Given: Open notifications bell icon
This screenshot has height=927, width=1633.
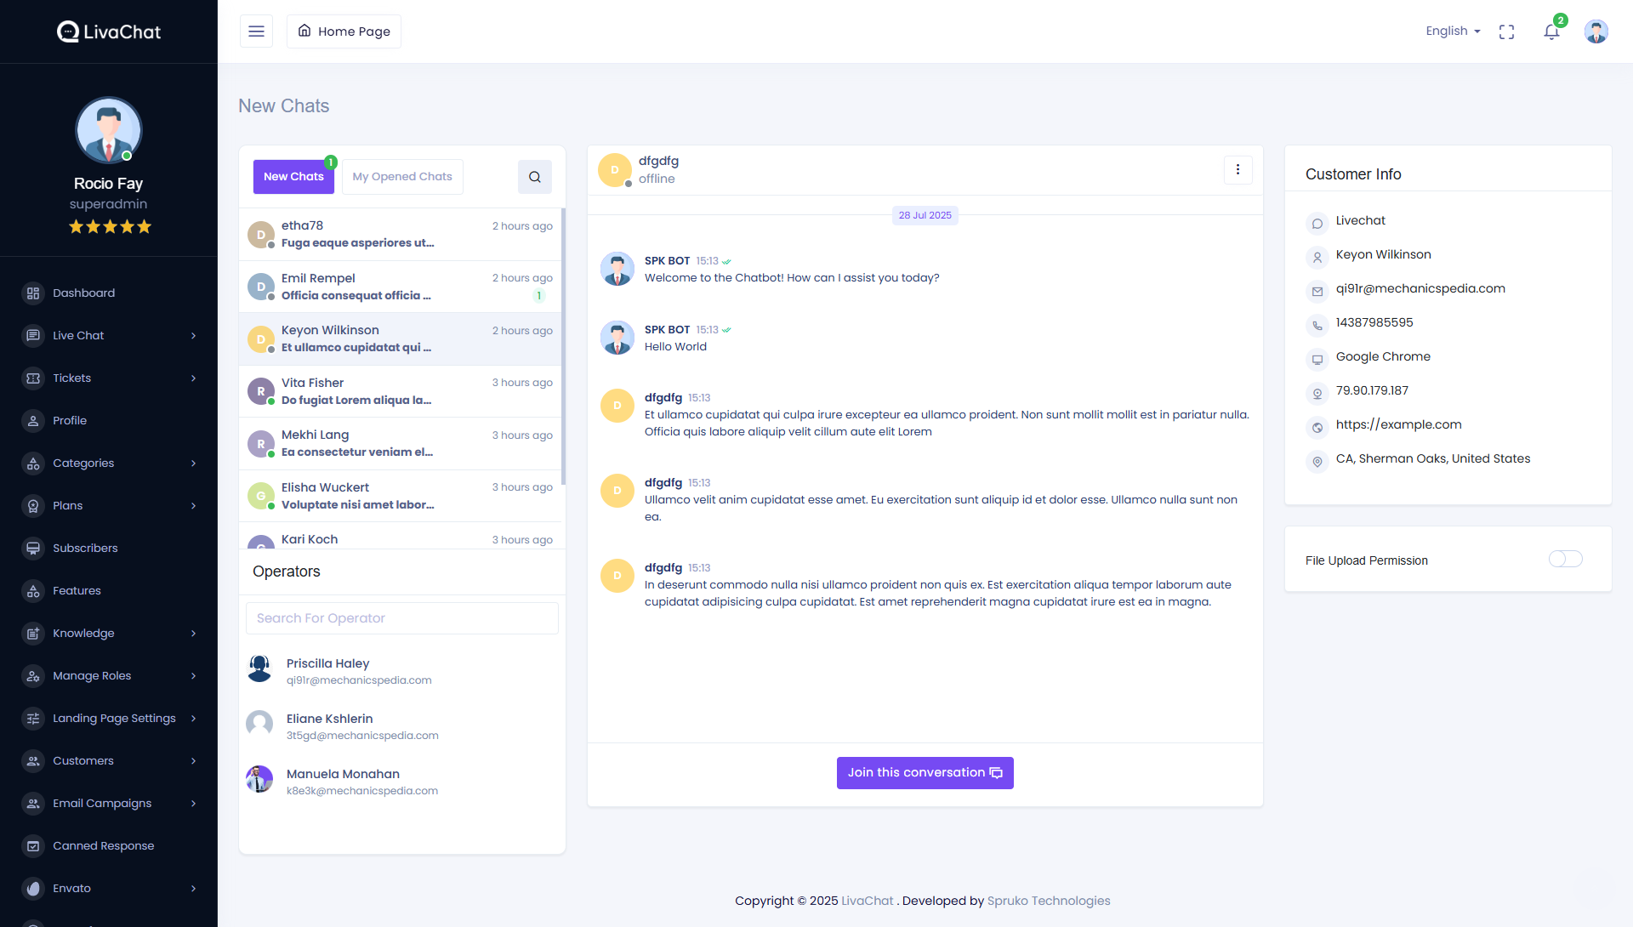Looking at the screenshot, I should [x=1551, y=31].
